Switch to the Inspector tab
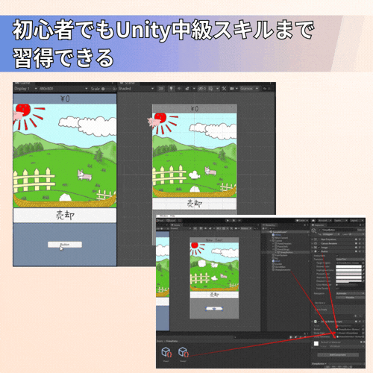 tap(319, 225)
